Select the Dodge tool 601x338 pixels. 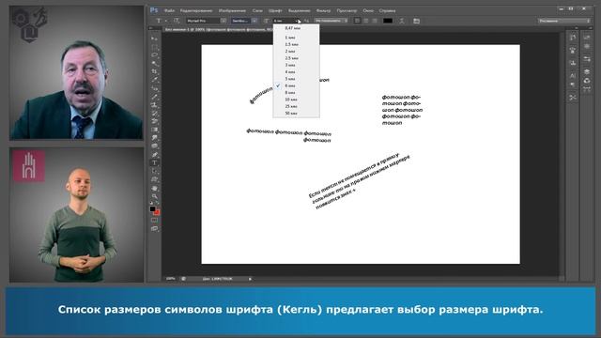click(x=154, y=146)
